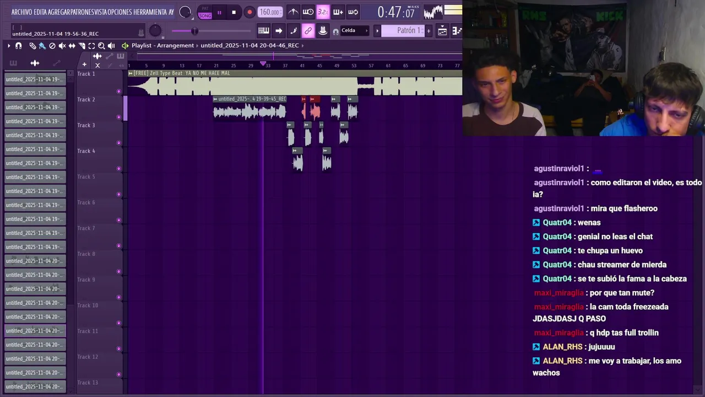Mute Track 1 with its toggle dot
705x397 pixels.
[x=118, y=92]
